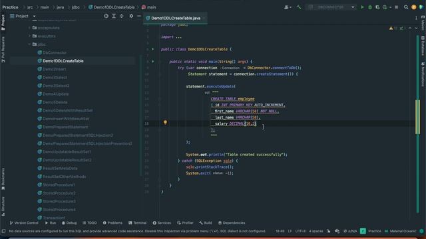
Task: Select DbConnector in the project tree
Action: pyautogui.click(x=55, y=52)
